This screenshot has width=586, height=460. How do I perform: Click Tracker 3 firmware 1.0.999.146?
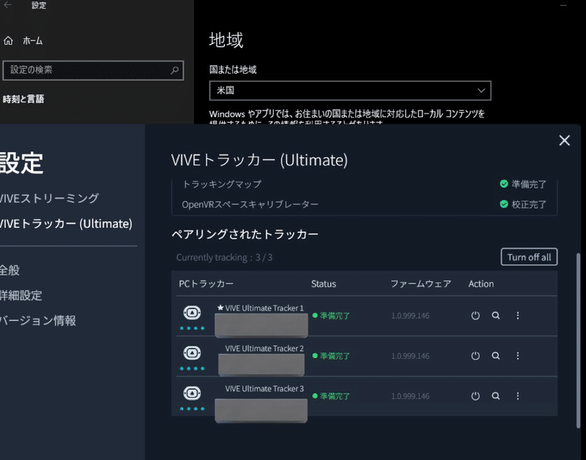pyautogui.click(x=410, y=396)
